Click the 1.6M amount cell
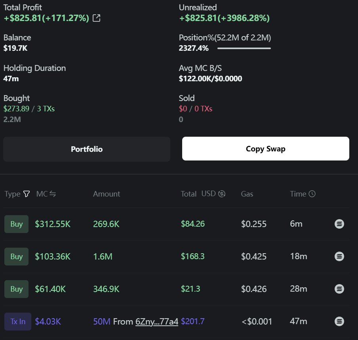The height and width of the screenshot is (340, 358). coord(103,257)
